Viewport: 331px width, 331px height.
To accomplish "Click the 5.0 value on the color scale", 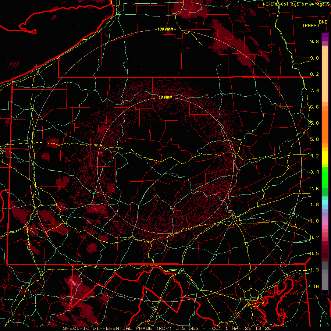I will pos(314,139).
